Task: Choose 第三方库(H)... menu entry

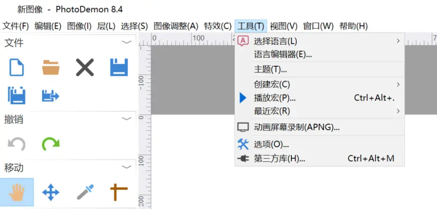Action: pyautogui.click(x=320, y=158)
